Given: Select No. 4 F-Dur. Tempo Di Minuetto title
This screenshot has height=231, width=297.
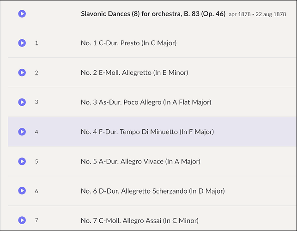Looking at the screenshot, I should (147, 132).
